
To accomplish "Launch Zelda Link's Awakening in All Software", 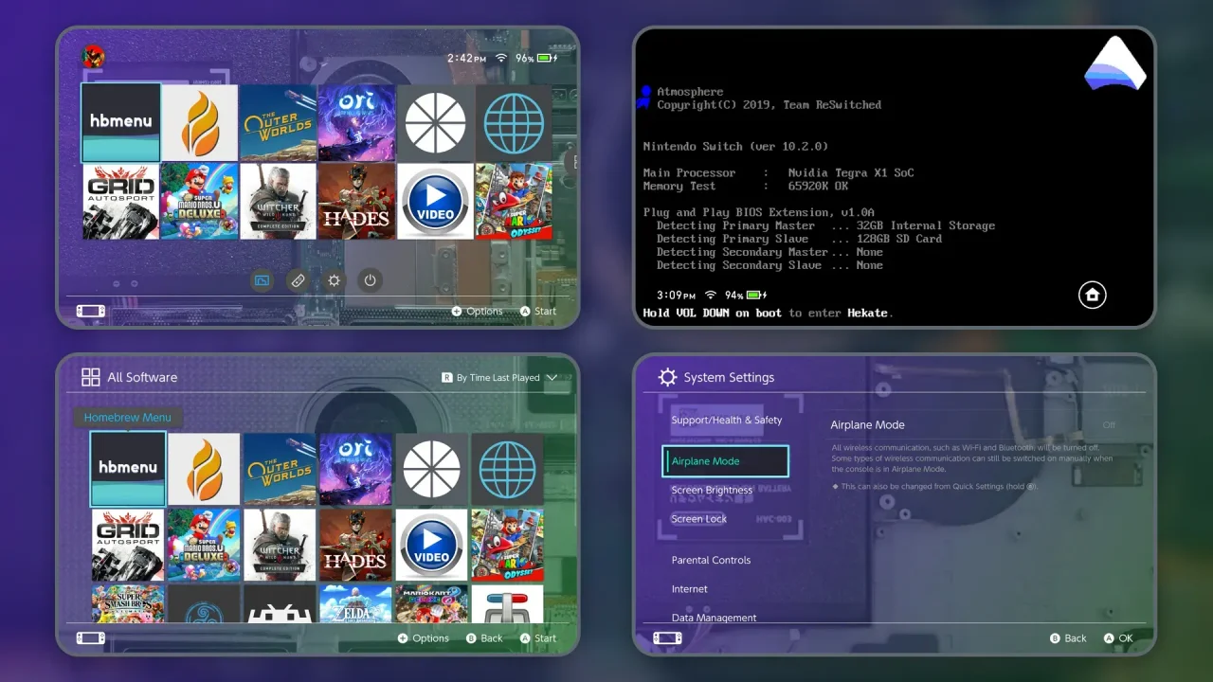I will pyautogui.click(x=355, y=603).
